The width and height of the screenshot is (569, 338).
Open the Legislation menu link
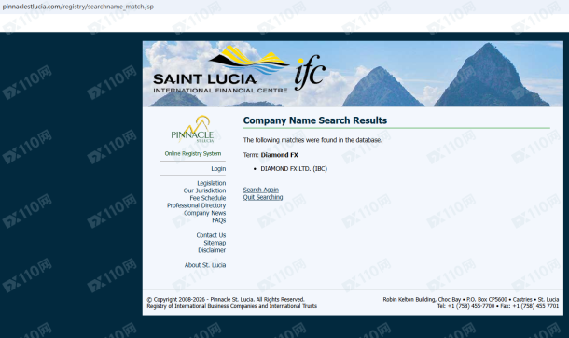click(212, 183)
